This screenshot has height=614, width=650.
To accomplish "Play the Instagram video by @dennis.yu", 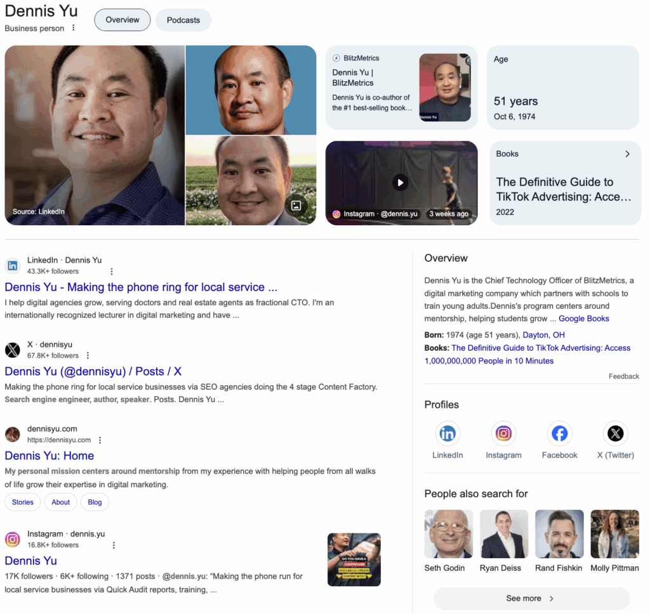I will [x=400, y=183].
